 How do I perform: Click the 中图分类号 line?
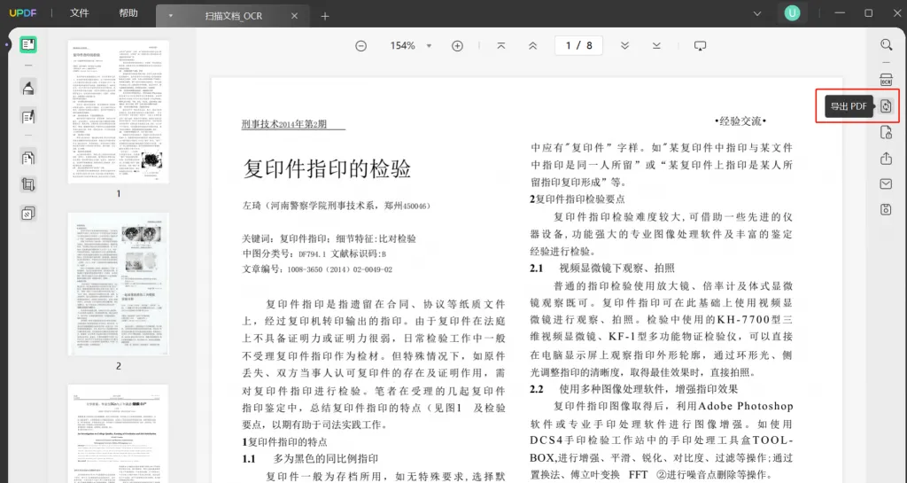point(314,254)
